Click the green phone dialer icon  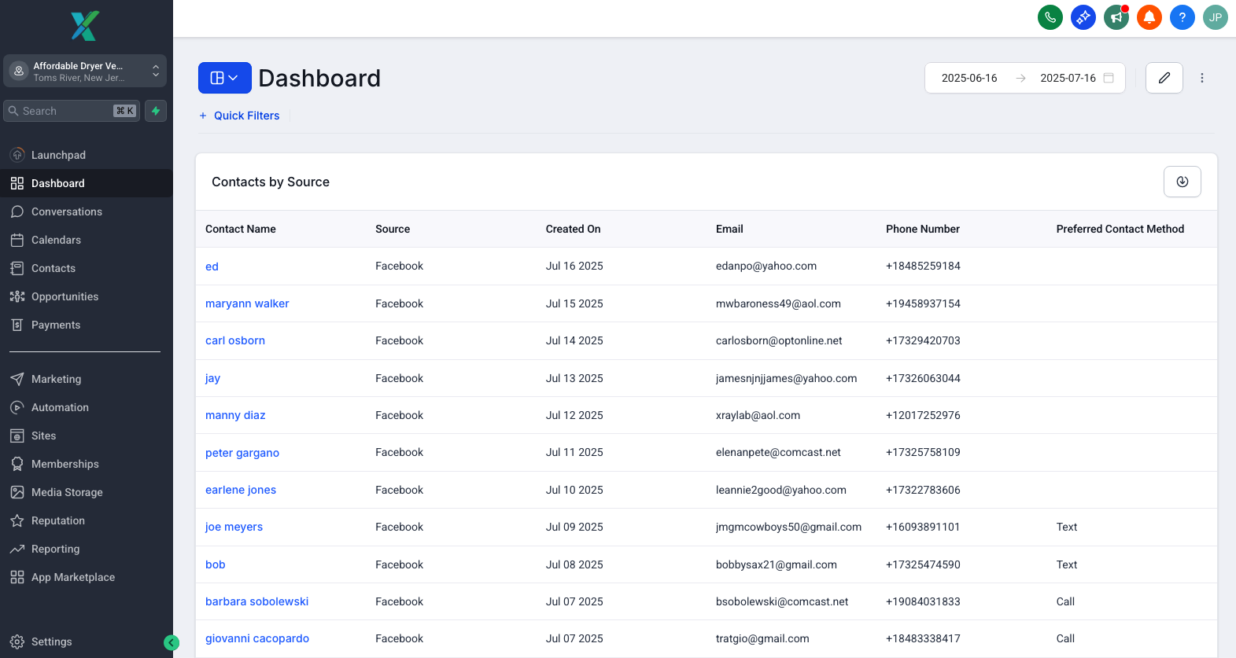pyautogui.click(x=1050, y=17)
